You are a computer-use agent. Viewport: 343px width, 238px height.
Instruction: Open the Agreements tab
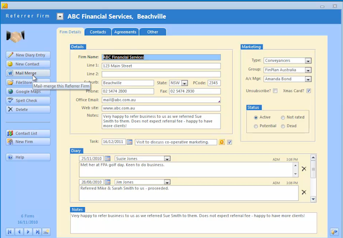pyautogui.click(x=125, y=32)
